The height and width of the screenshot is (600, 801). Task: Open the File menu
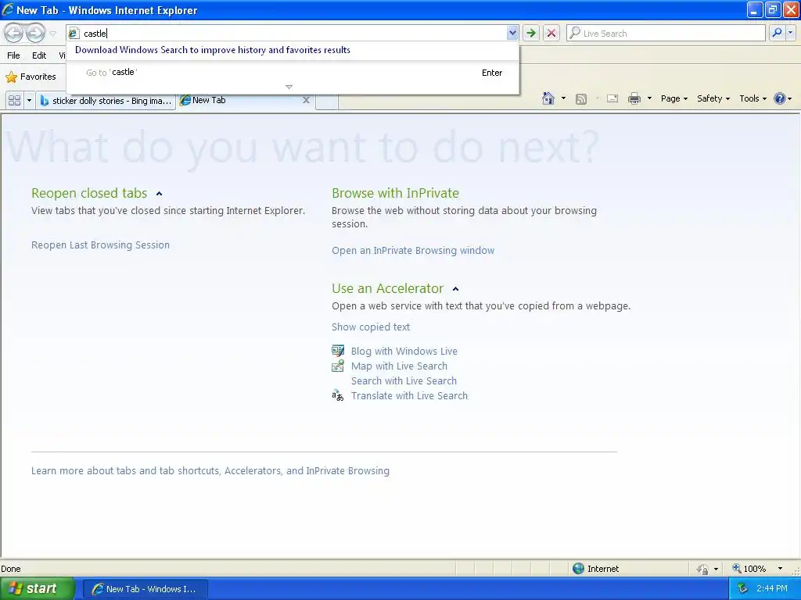pyautogui.click(x=14, y=55)
